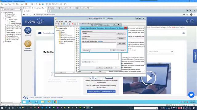
Task: Click OK in the Select Users dialog
Action: click(114, 50)
